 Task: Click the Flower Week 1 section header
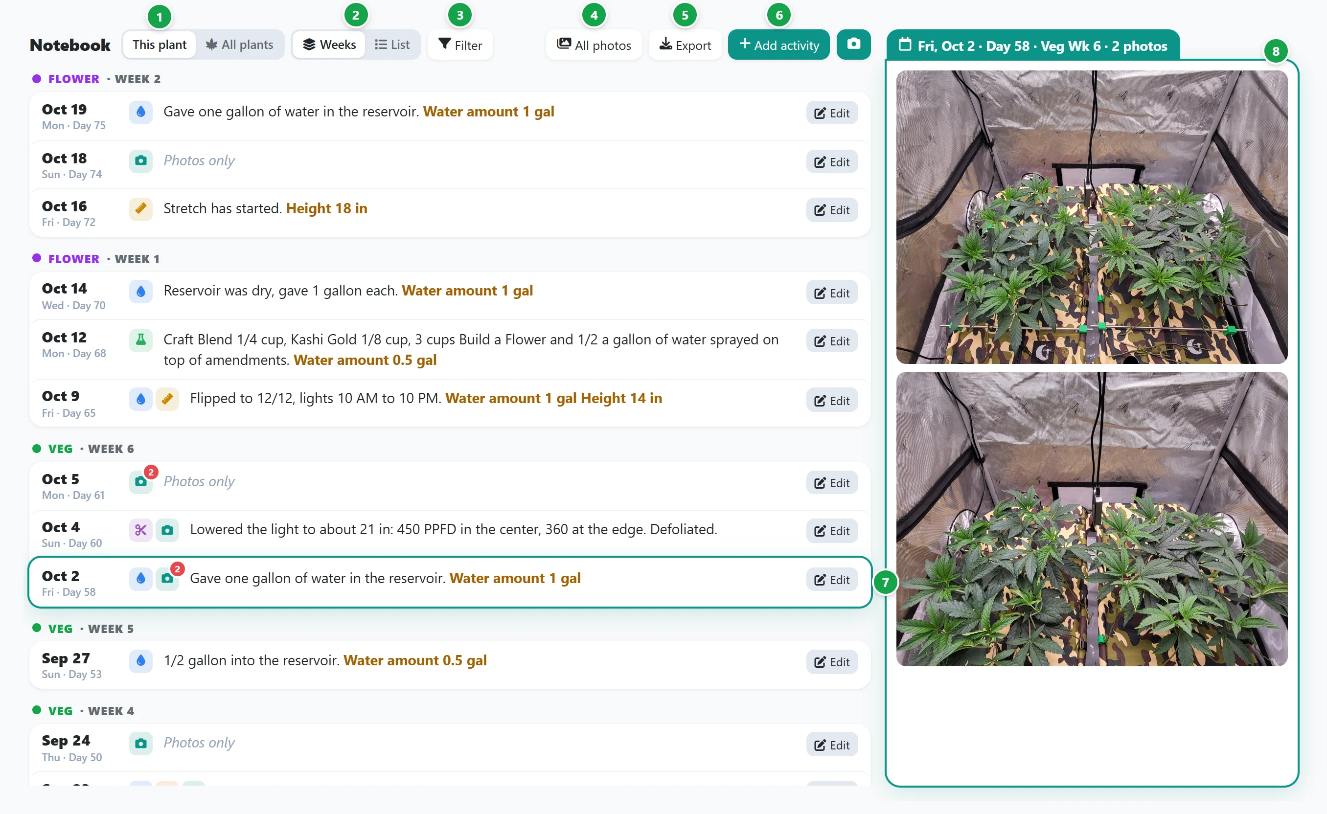coord(96,259)
